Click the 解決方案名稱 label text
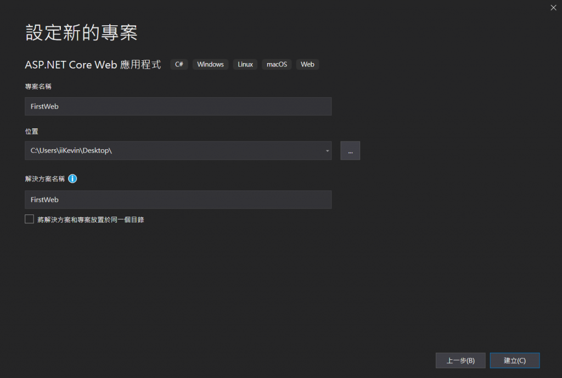The image size is (562, 378). pyautogui.click(x=44, y=179)
